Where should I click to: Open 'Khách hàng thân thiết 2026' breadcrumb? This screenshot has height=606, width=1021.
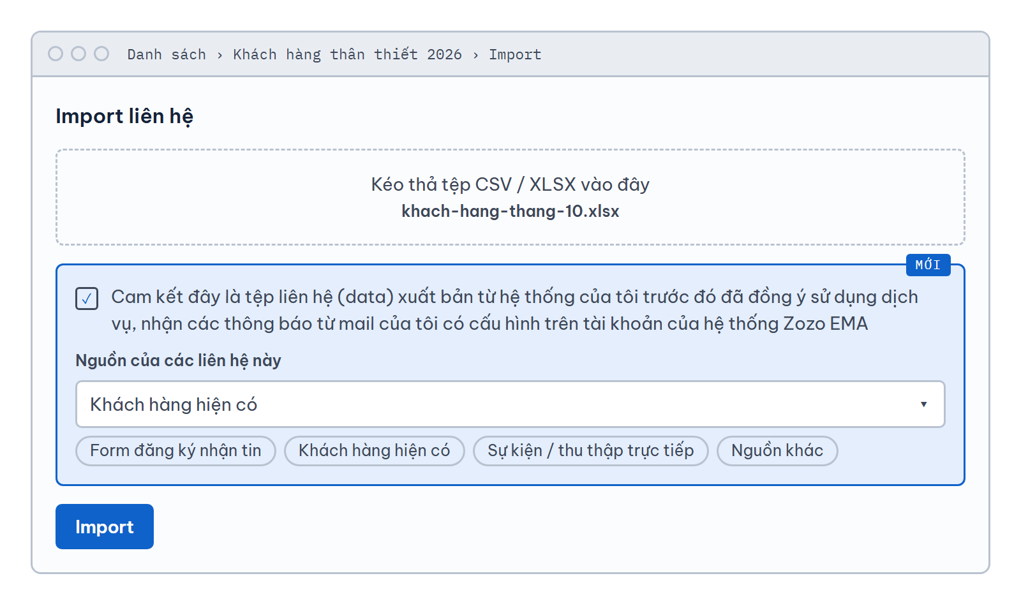pos(347,54)
